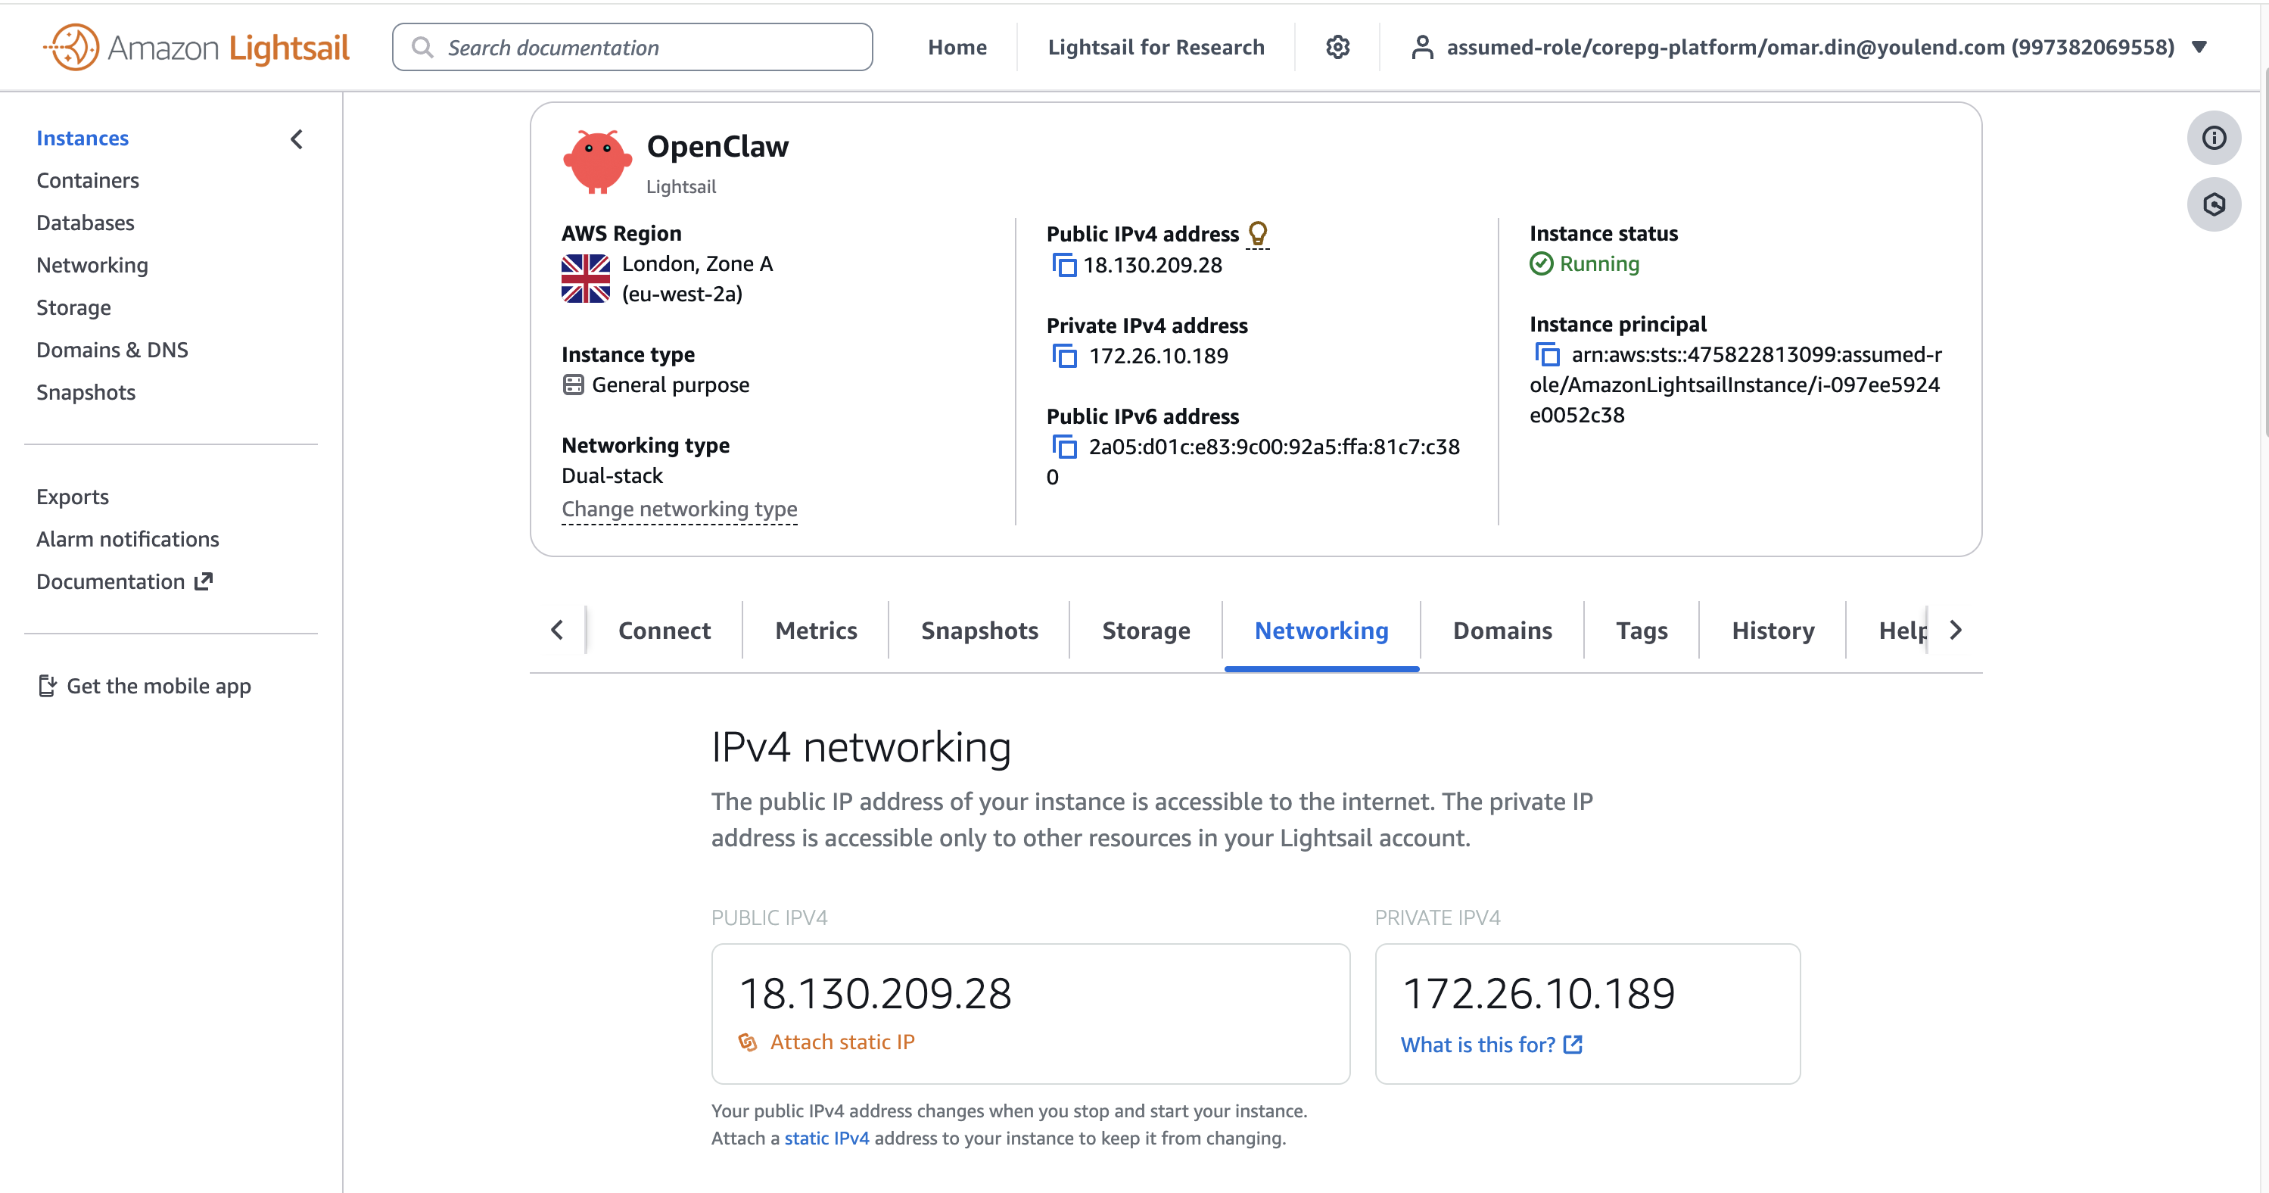Collapse the left sidebar with the chevron
Image resolution: width=2269 pixels, height=1193 pixels.
(x=297, y=139)
